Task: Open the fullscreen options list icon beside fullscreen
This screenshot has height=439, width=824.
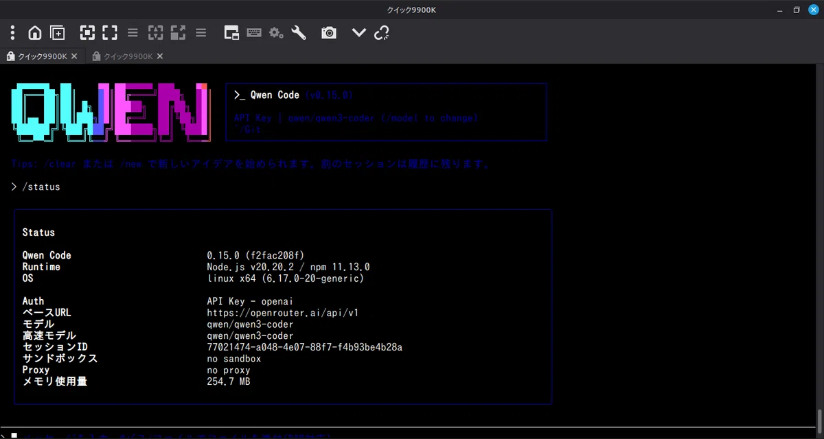Action: click(x=133, y=32)
